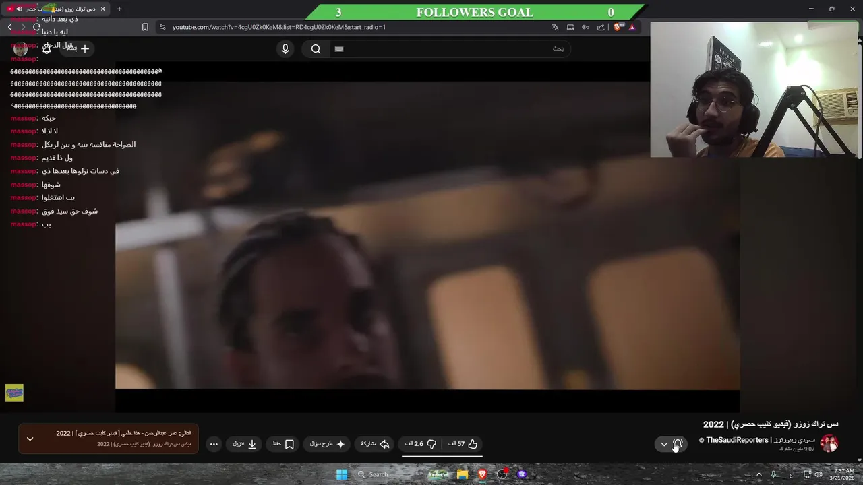Click the sparkle ask-a-question button

click(x=328, y=444)
